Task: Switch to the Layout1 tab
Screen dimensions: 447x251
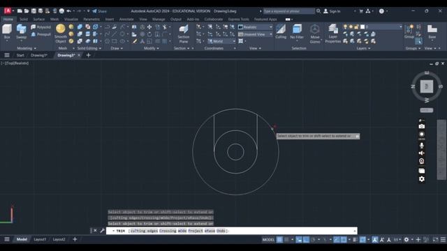Action: coord(40,239)
